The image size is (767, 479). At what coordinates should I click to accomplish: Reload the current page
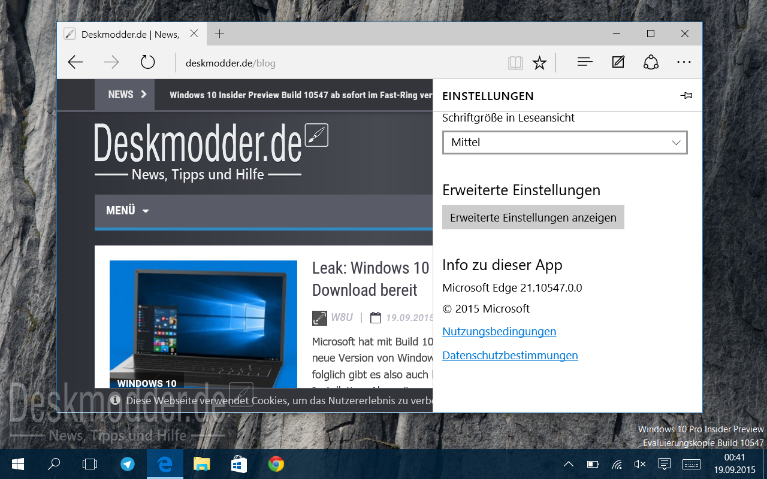147,62
